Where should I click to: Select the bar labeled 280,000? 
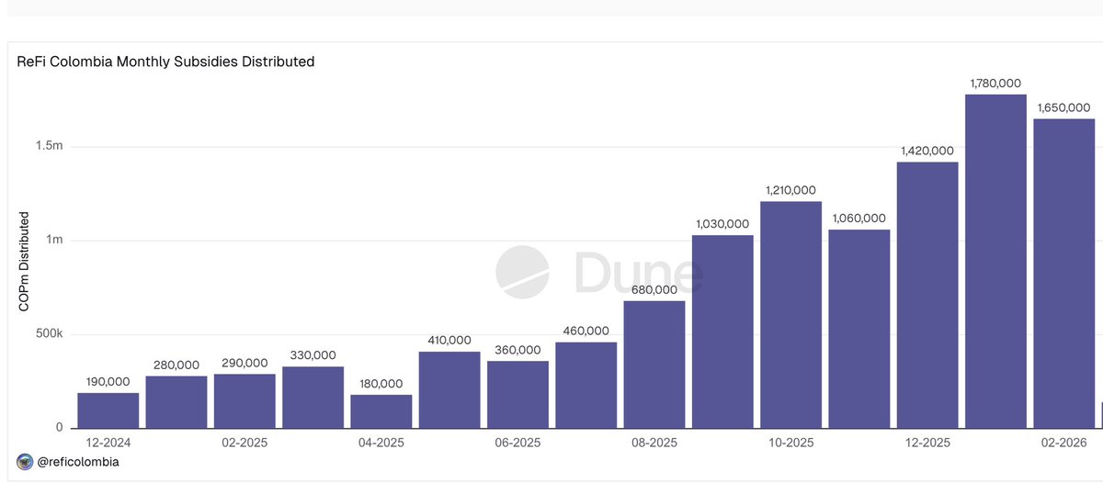tap(176, 402)
